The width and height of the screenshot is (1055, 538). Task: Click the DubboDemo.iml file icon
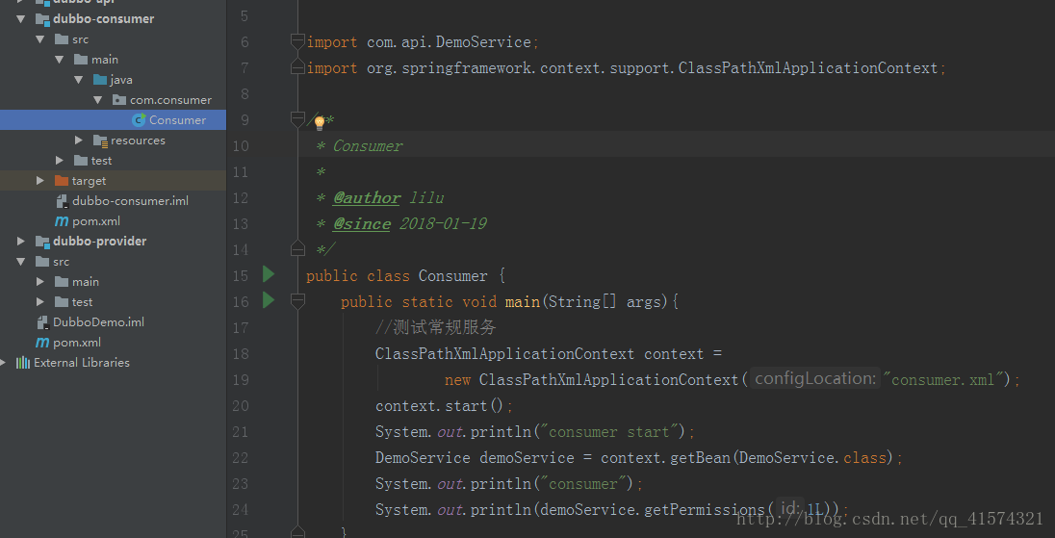point(42,321)
